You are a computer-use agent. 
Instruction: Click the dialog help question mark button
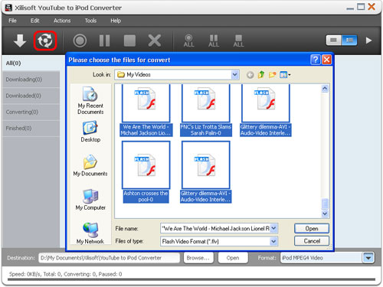[x=316, y=60]
